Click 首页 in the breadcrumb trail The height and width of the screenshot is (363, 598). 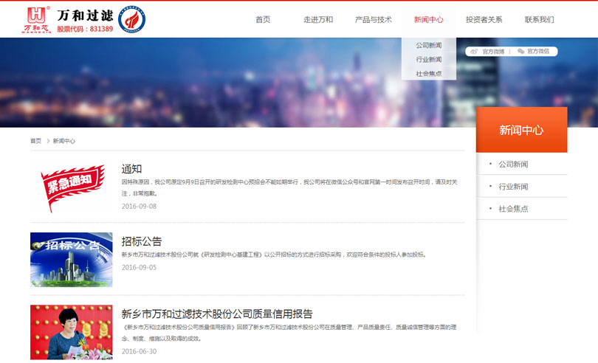(35, 141)
